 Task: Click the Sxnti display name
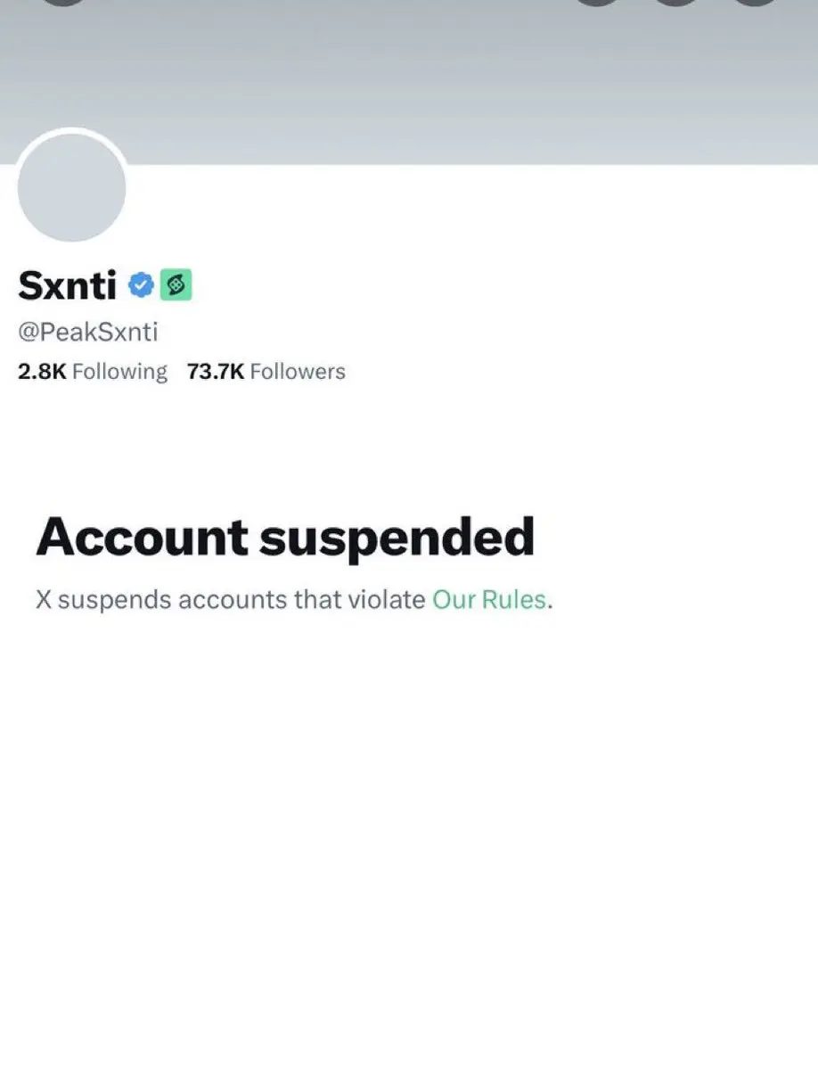(67, 285)
